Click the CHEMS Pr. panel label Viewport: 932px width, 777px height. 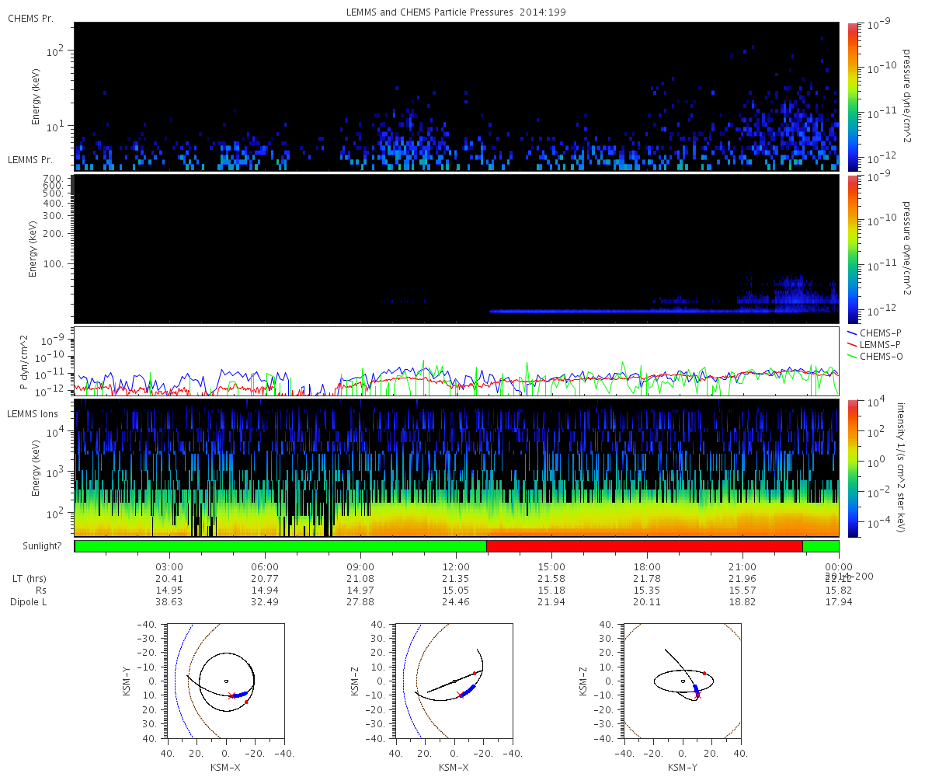click(x=30, y=18)
